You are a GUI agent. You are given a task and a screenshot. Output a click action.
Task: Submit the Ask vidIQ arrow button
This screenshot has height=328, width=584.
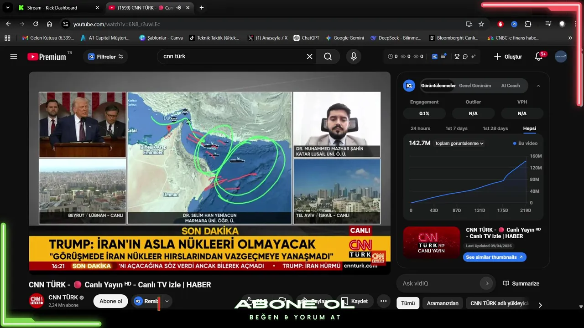click(487, 283)
